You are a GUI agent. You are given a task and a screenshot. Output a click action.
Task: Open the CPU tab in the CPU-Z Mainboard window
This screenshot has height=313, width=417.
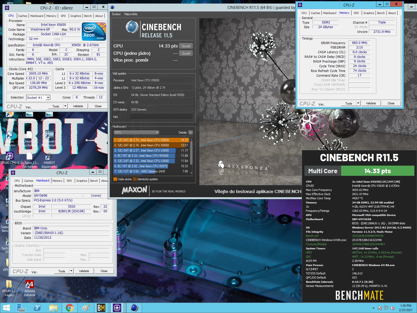coord(17,181)
